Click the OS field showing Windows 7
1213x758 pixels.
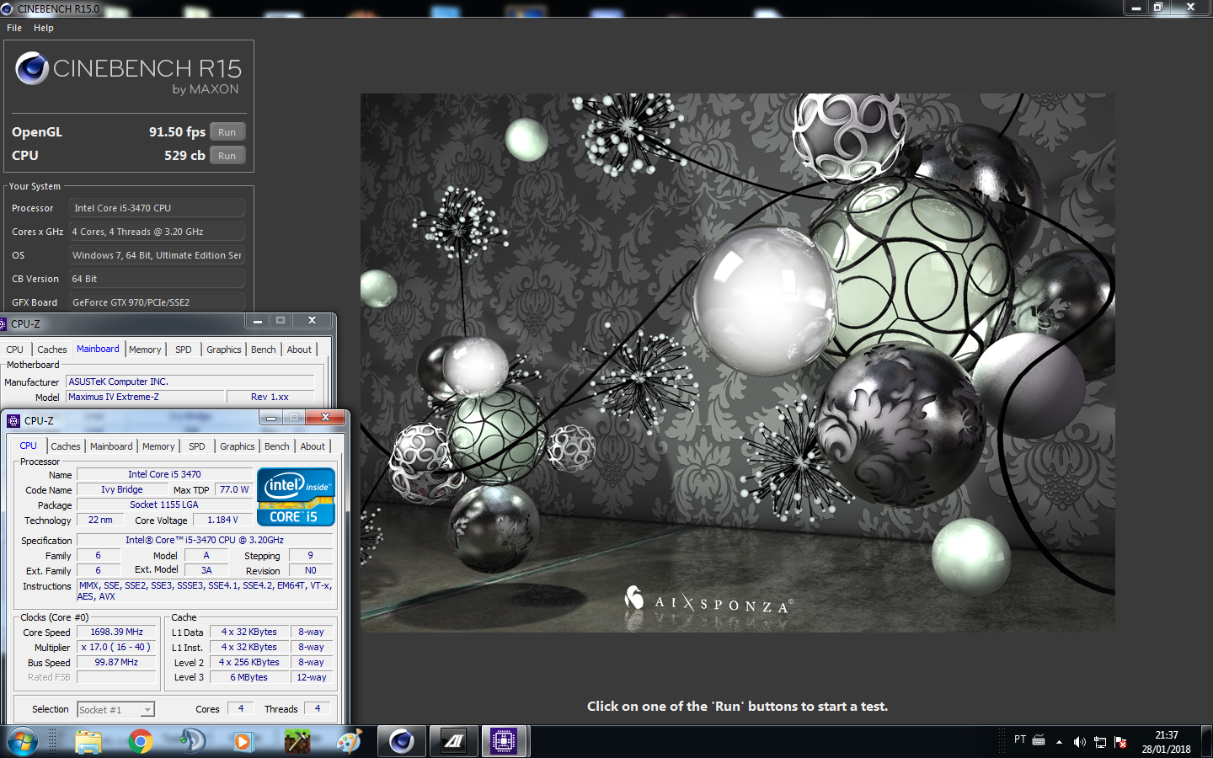(x=157, y=255)
